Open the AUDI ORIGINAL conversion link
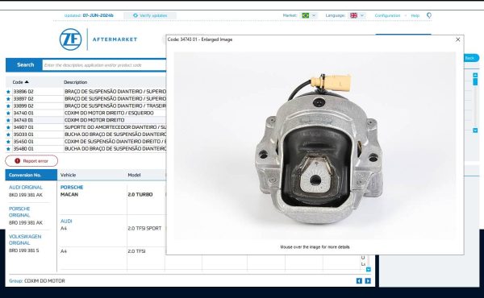The height and width of the screenshot is (298, 484). click(26, 188)
